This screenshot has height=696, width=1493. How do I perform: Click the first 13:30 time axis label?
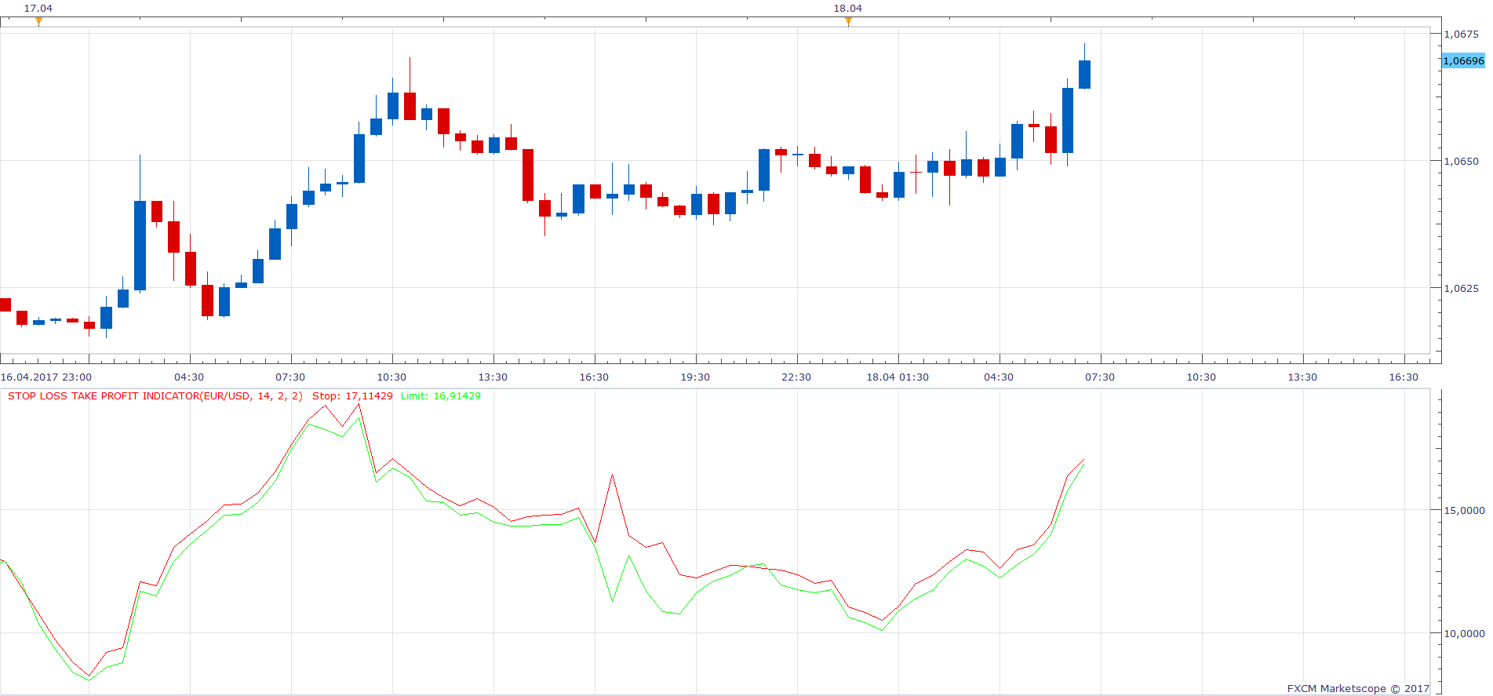(x=493, y=377)
